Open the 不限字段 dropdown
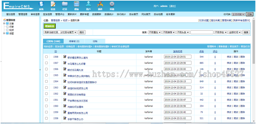Image resolution: width=256 pixels, height=124 pixels. (x=221, y=32)
